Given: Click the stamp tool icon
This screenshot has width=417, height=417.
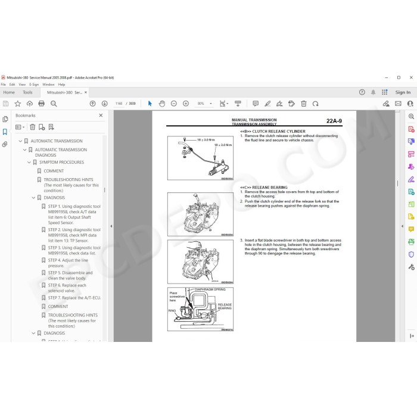Looking at the screenshot, I should point(291,104).
